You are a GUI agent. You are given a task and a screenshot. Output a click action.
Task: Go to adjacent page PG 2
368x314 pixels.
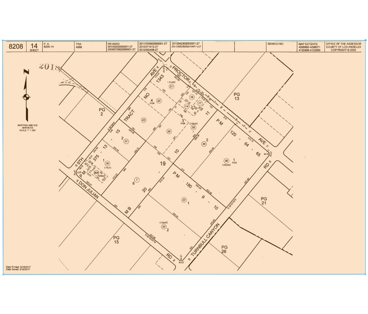tap(100, 111)
